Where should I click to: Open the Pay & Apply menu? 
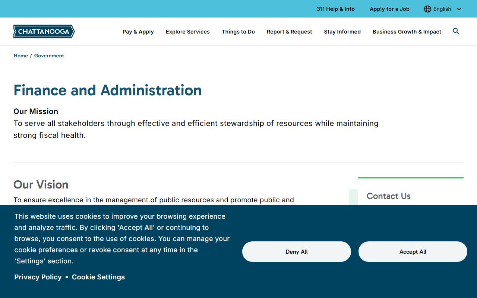click(138, 32)
